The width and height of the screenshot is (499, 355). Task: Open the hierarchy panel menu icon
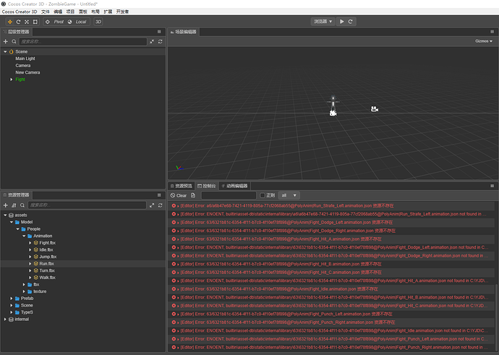pyautogui.click(x=159, y=32)
